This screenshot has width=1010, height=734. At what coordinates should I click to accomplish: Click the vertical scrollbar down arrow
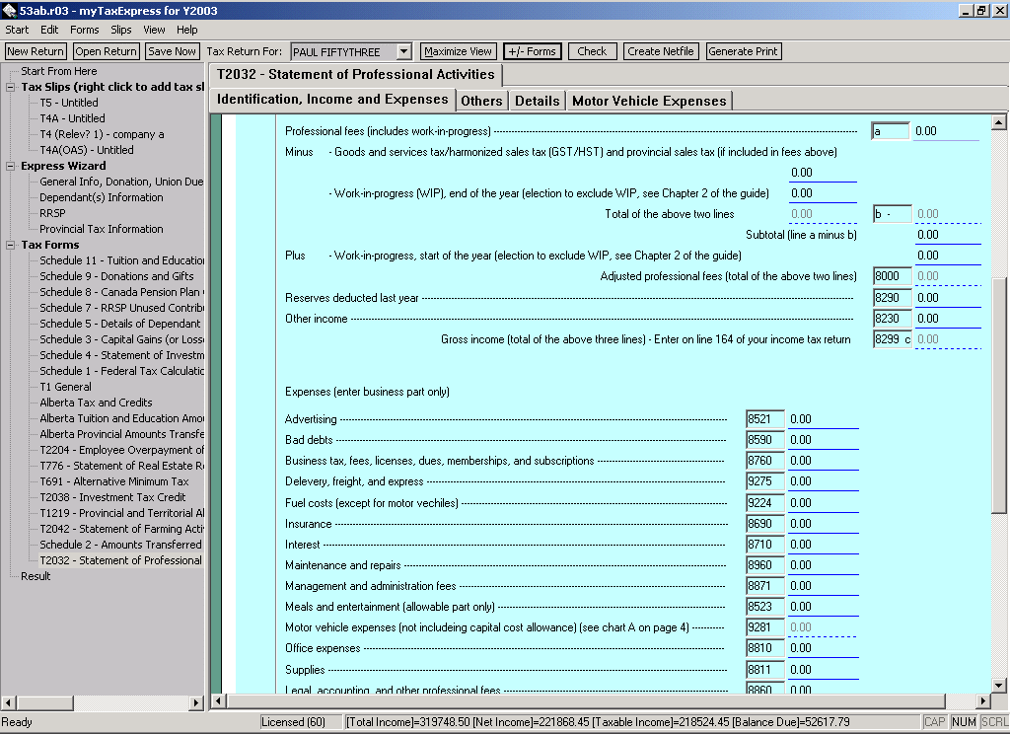pyautogui.click(x=998, y=685)
